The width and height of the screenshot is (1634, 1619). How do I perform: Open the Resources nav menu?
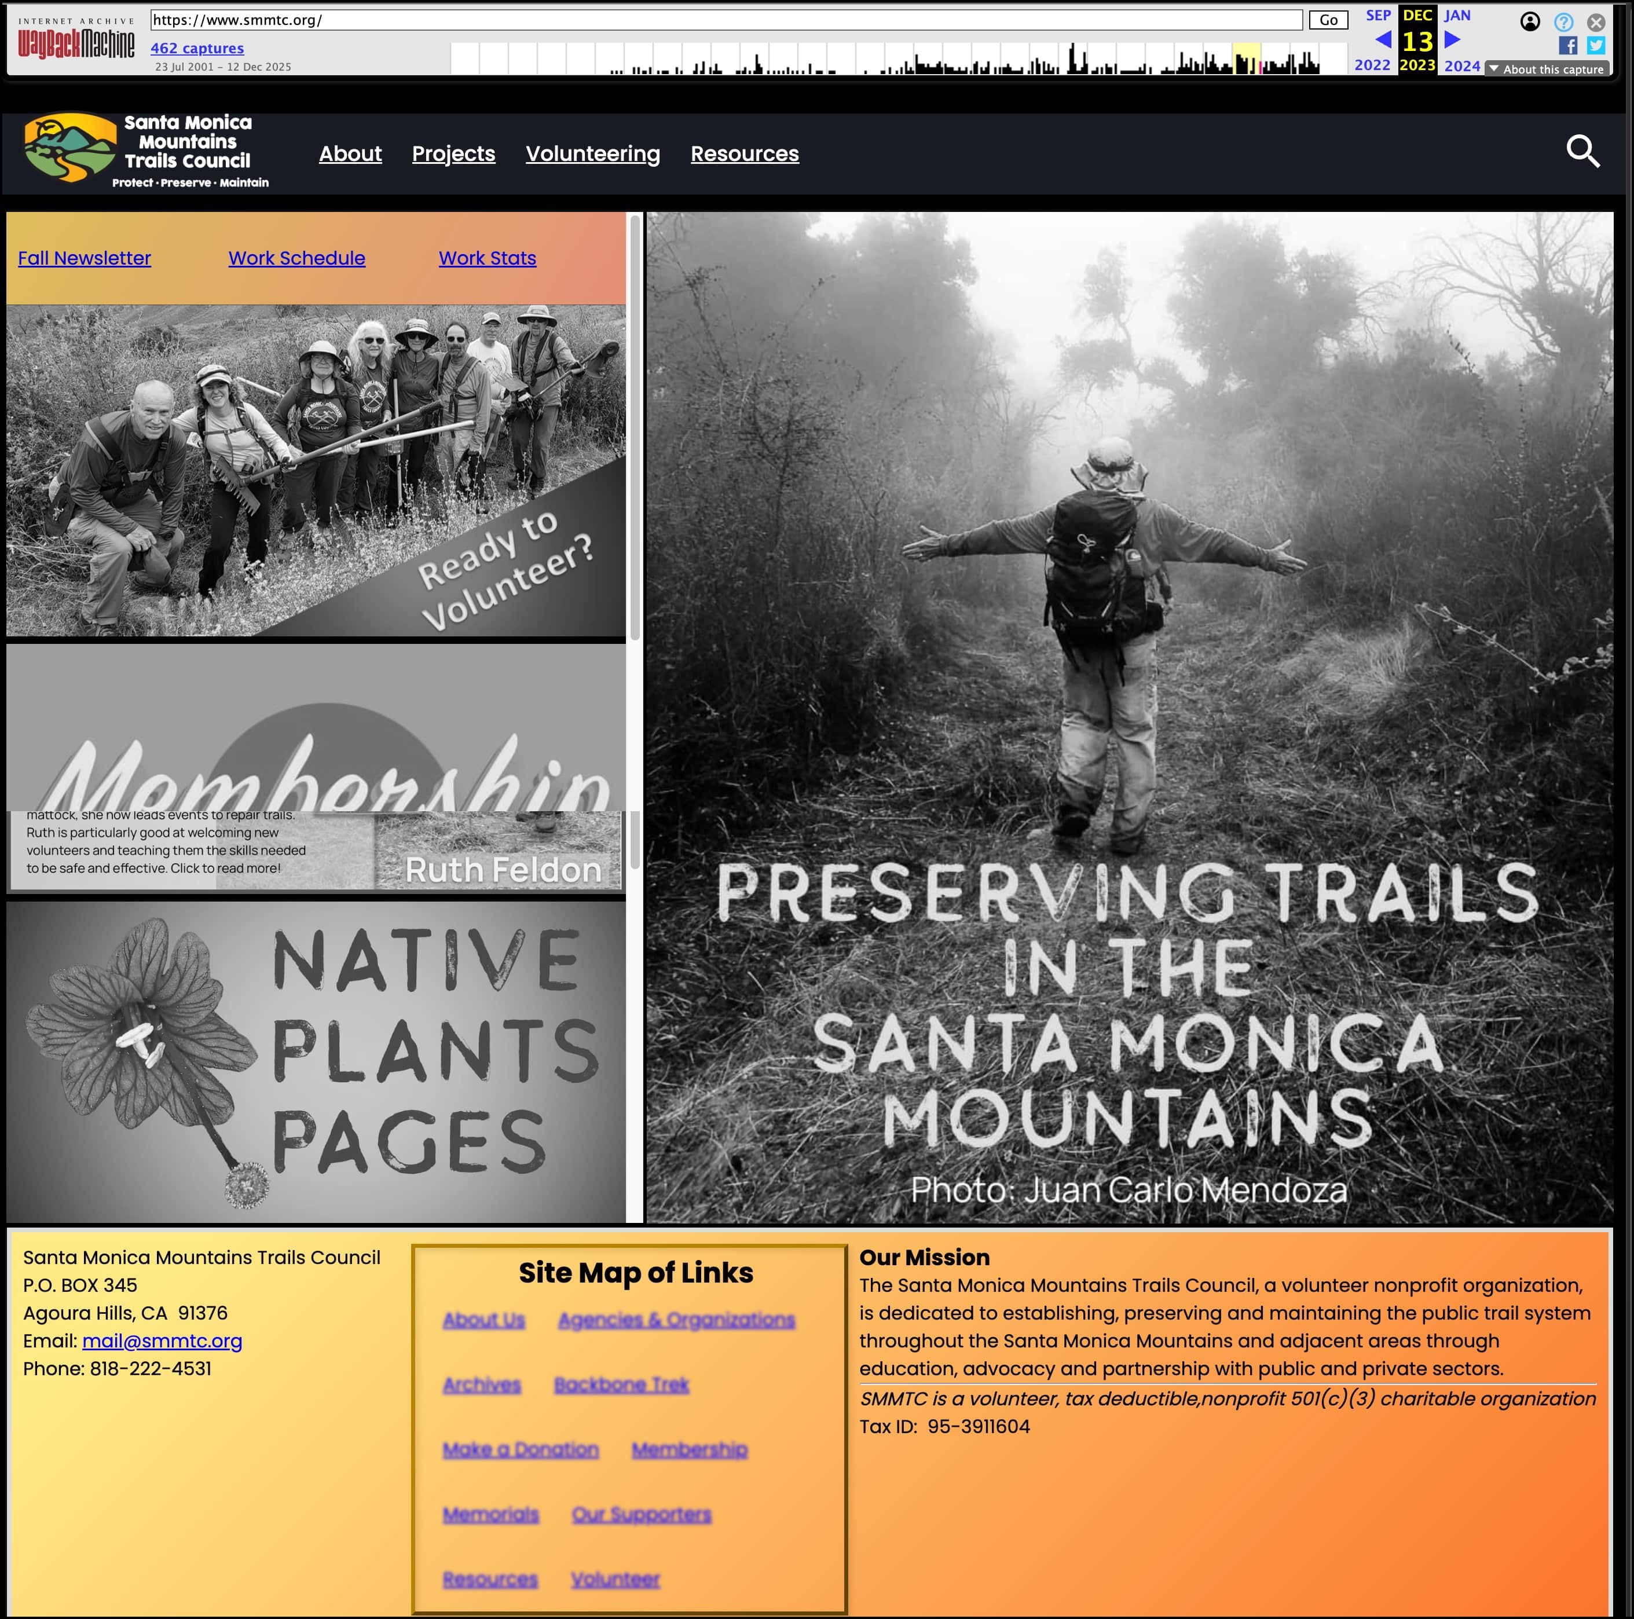(x=744, y=154)
